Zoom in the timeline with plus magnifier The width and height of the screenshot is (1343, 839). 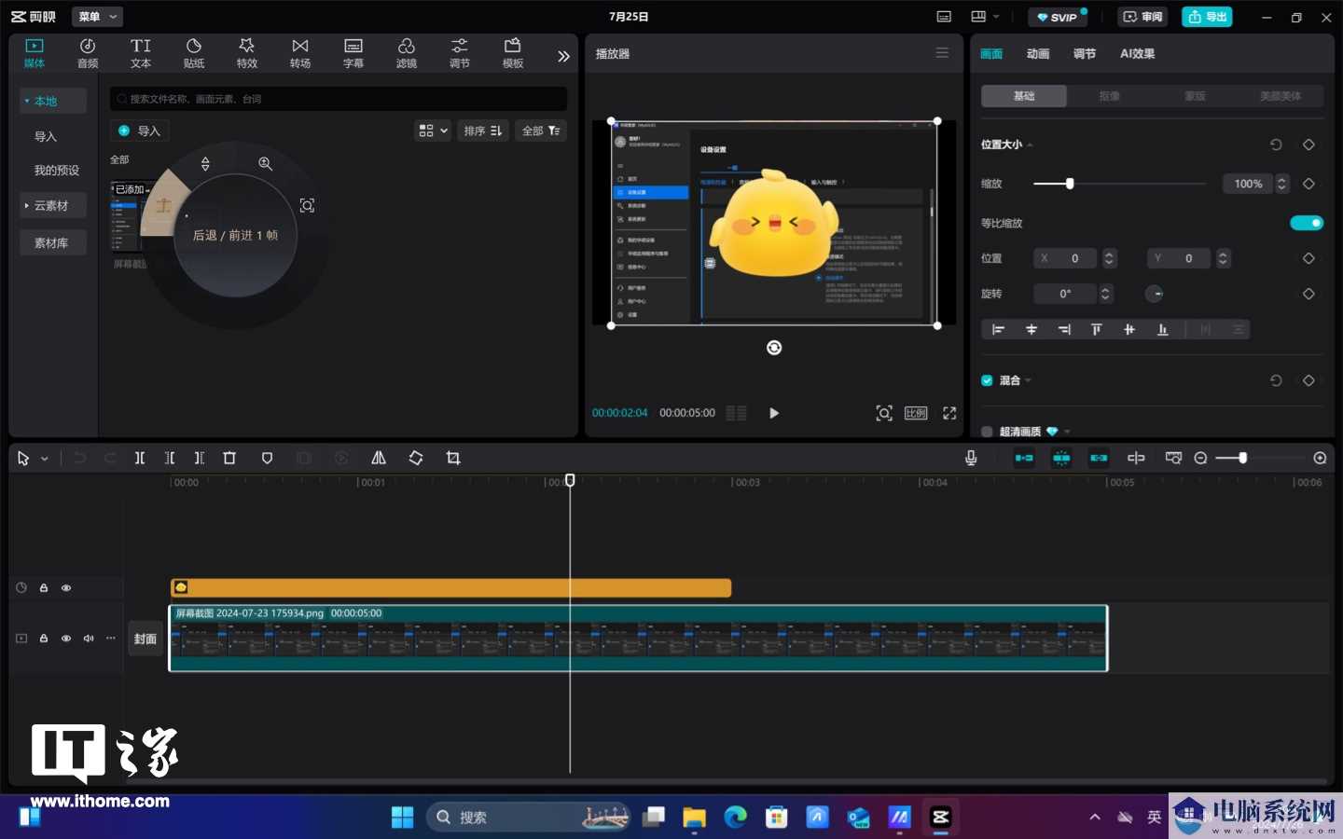[x=1320, y=458]
